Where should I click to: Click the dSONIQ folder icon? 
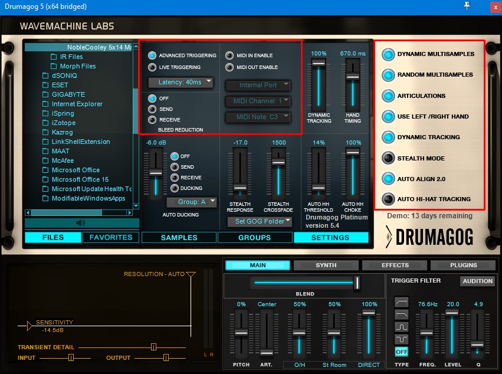click(45, 76)
